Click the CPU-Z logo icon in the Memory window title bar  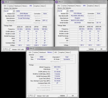(28, 49)
